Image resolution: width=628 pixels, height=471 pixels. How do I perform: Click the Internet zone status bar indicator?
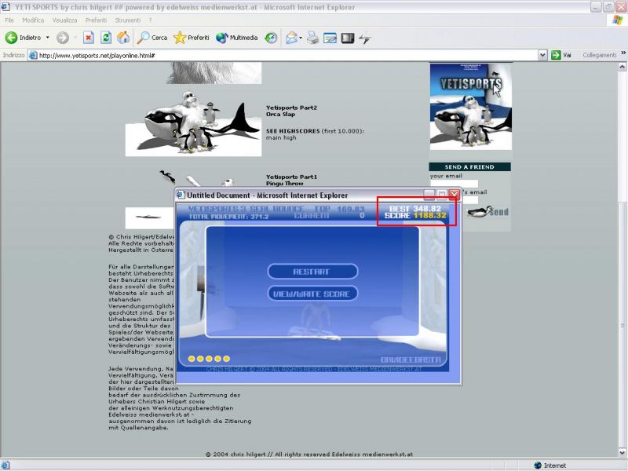[x=550, y=466]
